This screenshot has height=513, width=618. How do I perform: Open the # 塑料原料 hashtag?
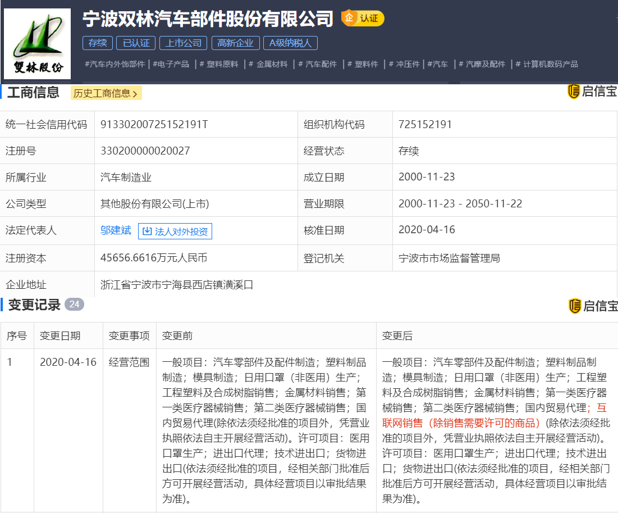(x=219, y=64)
